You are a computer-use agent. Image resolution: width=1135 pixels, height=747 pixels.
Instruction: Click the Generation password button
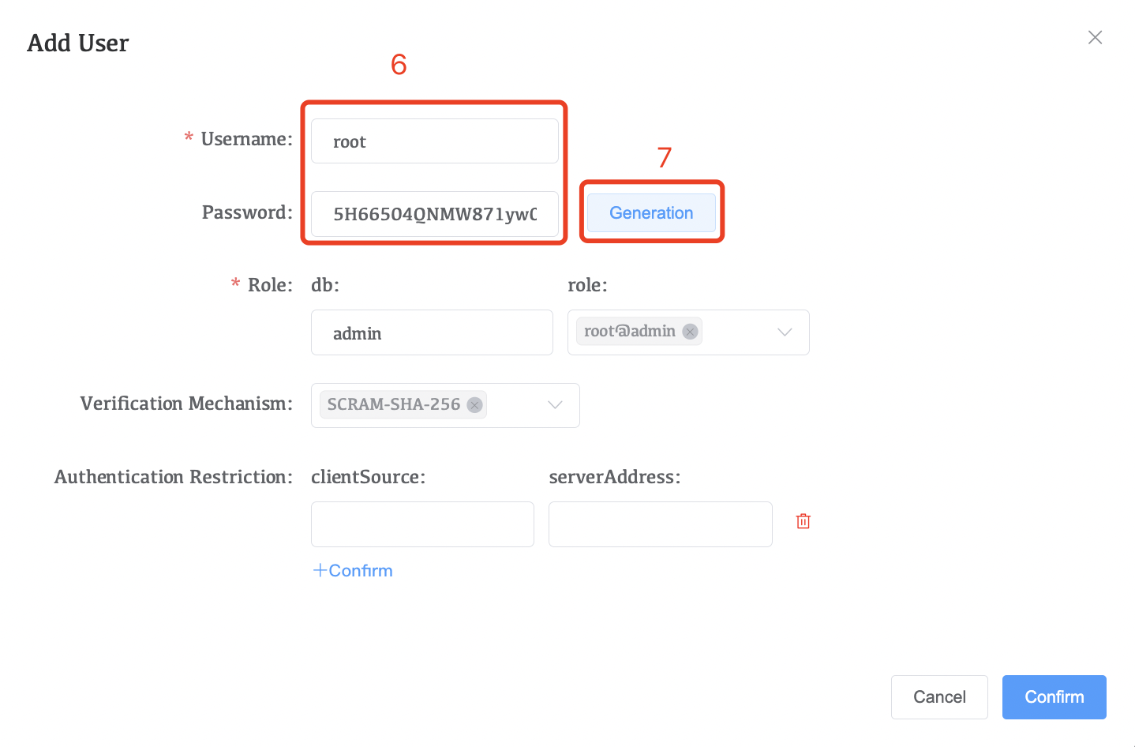click(x=651, y=213)
